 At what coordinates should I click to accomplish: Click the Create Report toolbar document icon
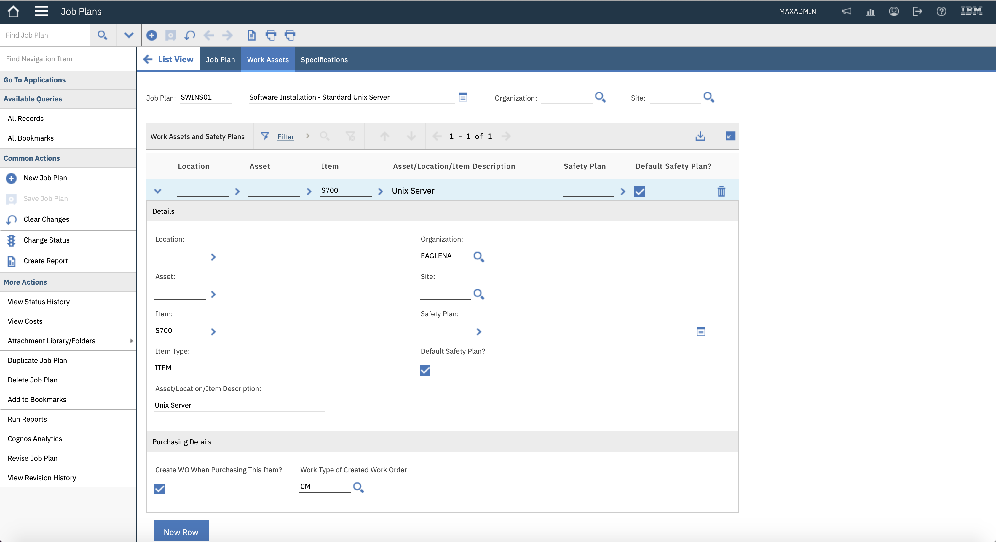[x=251, y=35]
